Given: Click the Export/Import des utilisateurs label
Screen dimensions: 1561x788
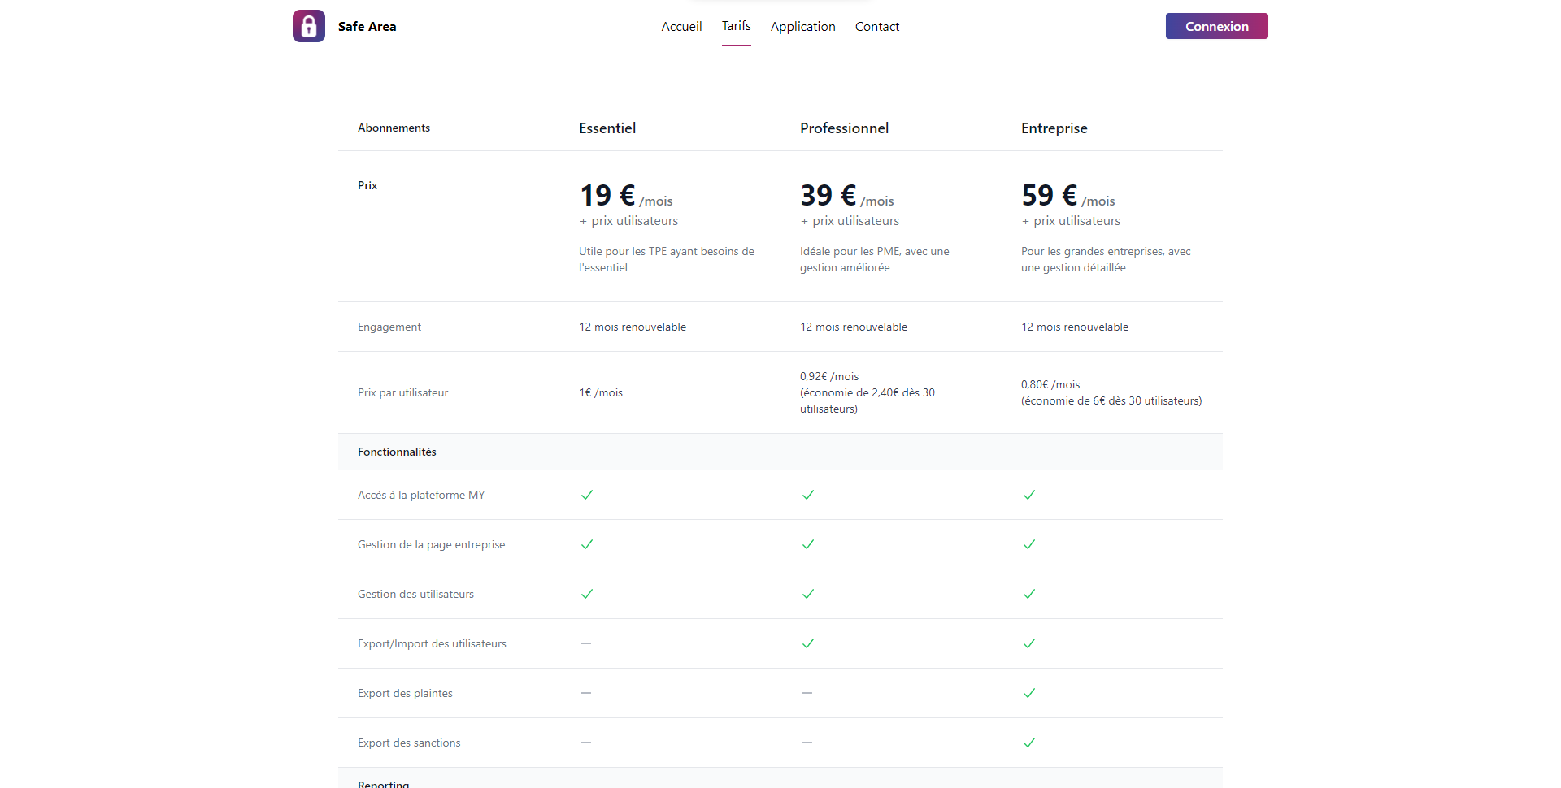Looking at the screenshot, I should (432, 643).
